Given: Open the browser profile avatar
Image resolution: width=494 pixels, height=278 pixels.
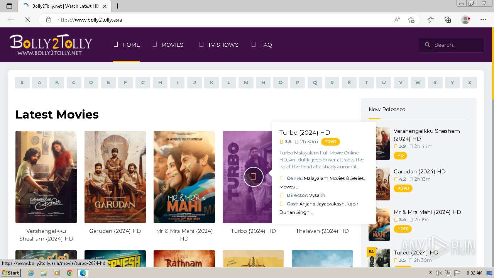Looking at the screenshot, I should pos(466,20).
